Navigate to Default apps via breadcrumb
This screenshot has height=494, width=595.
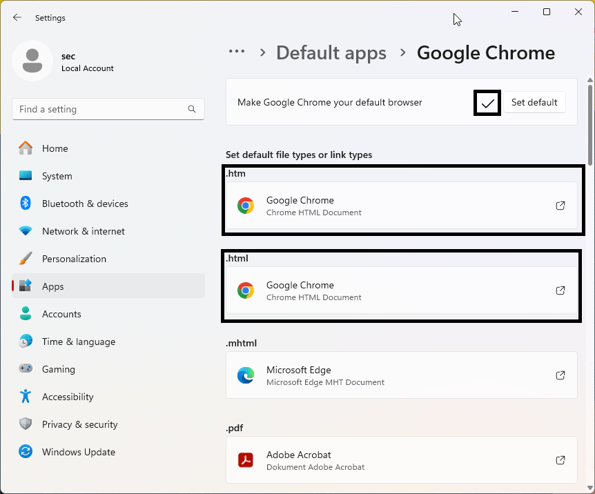331,52
